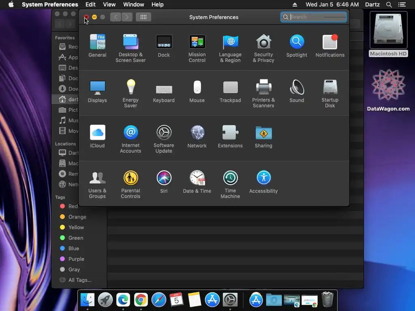Open Google Chrome from the Dock
The image size is (415, 311).
point(141,300)
